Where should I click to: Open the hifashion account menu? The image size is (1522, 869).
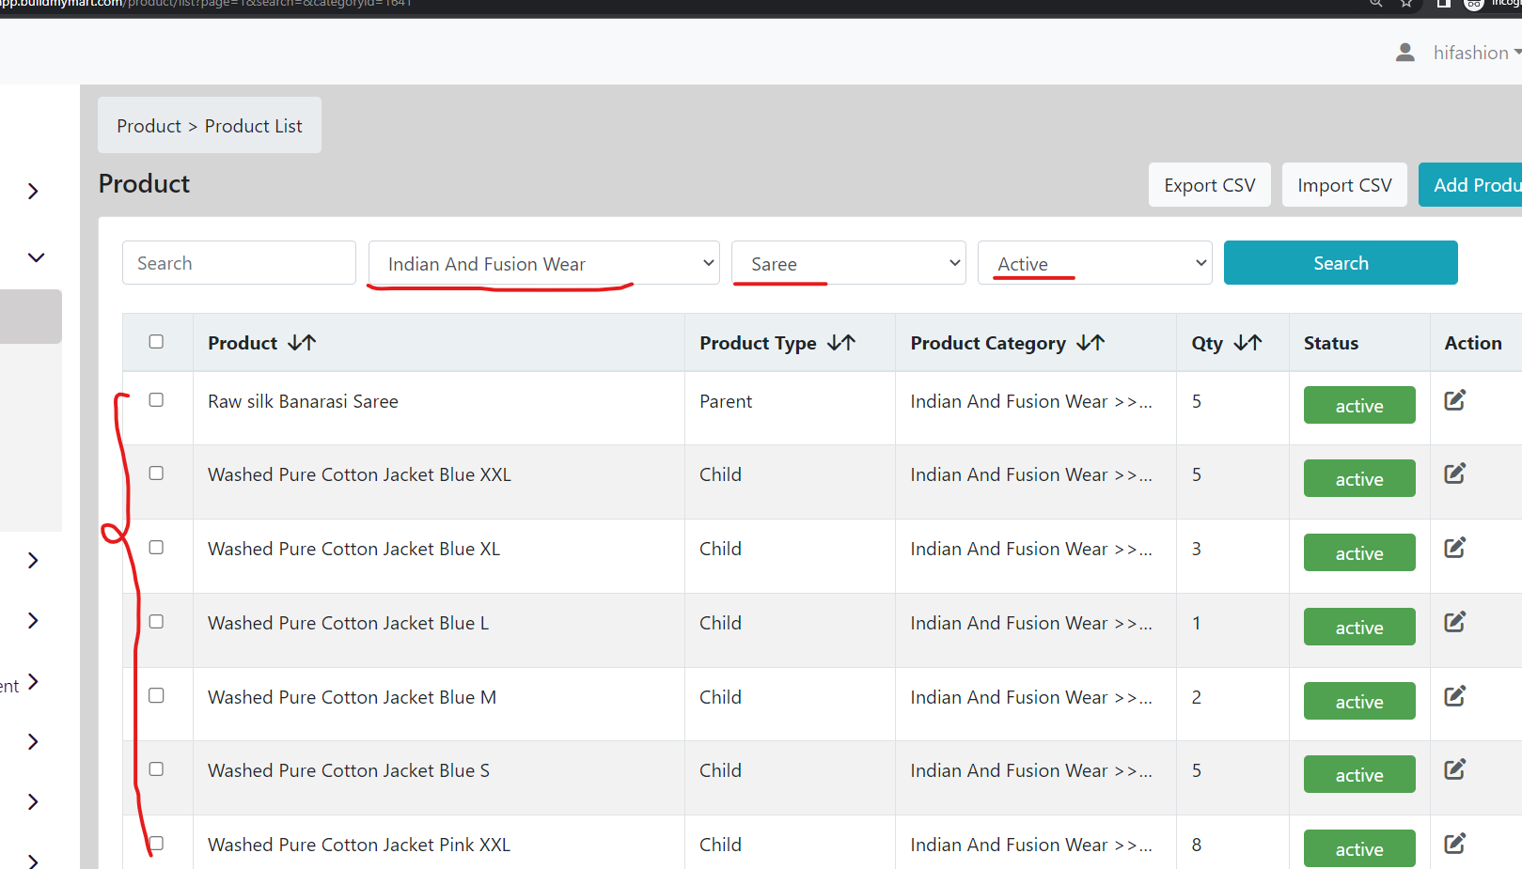click(x=1477, y=53)
